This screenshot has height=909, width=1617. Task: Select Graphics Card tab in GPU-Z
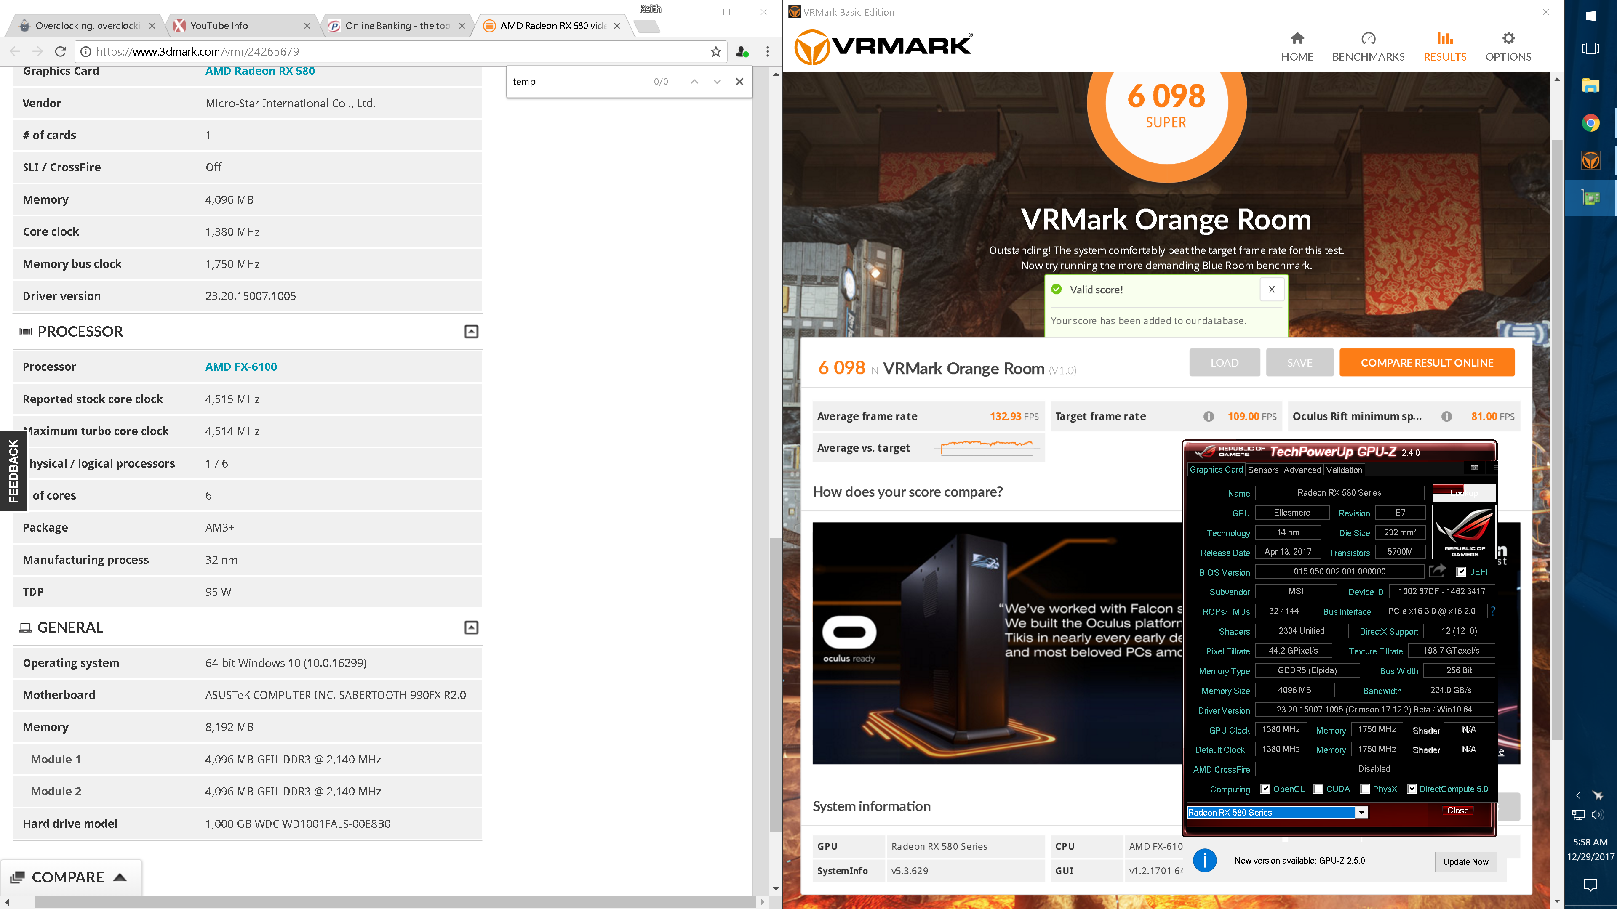click(x=1216, y=470)
